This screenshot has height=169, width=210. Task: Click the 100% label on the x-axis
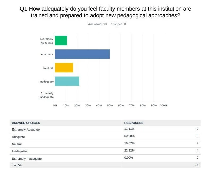(x=164, y=105)
